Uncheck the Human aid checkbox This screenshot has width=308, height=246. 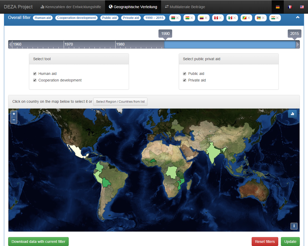(x=35, y=74)
